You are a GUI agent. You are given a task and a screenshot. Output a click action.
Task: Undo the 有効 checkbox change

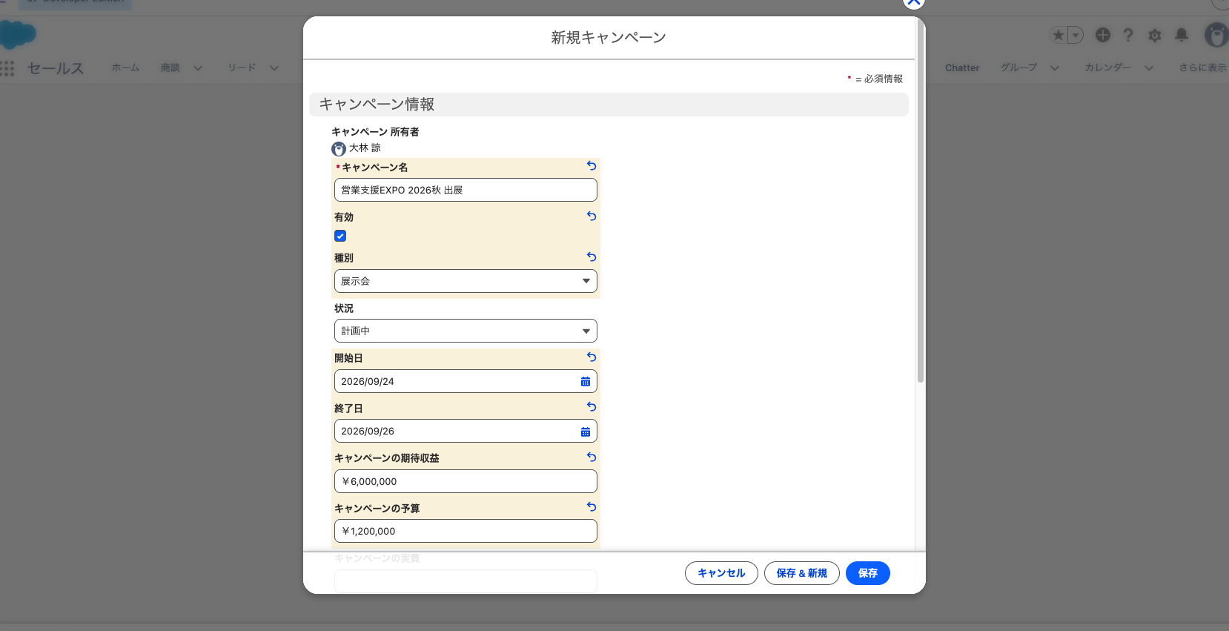(x=592, y=217)
